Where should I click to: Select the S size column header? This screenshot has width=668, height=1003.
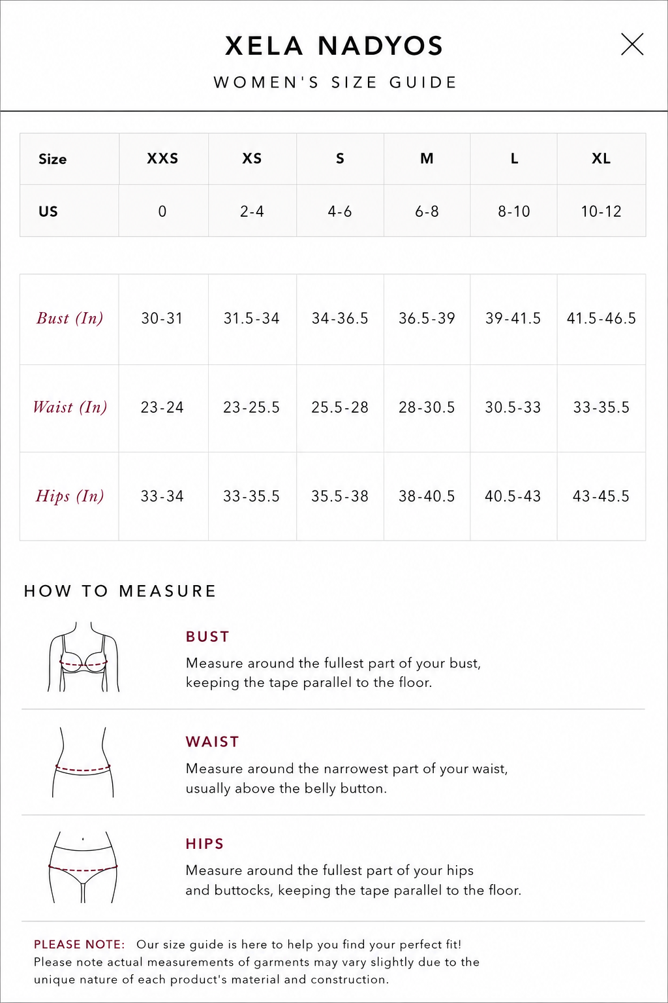click(x=340, y=159)
